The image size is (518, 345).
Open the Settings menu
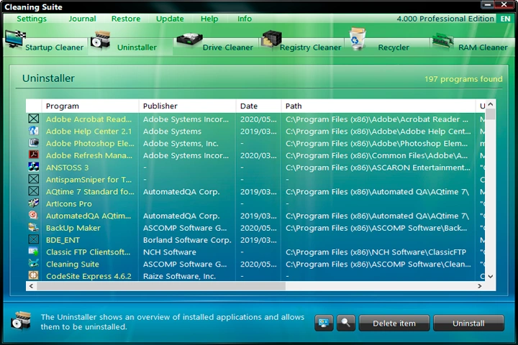[32, 19]
